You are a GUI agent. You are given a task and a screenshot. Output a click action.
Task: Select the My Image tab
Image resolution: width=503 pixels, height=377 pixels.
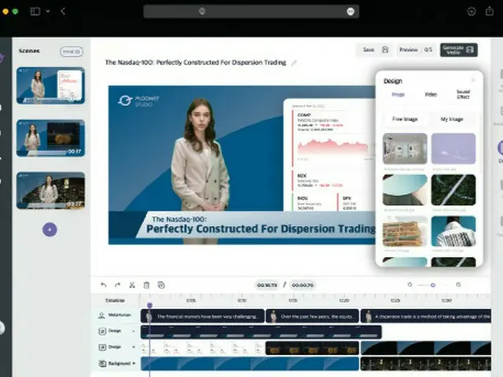pos(452,119)
